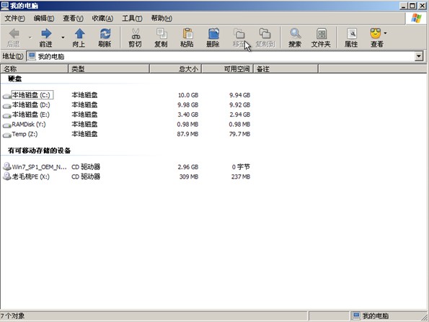This screenshot has height=322, width=429.
Task: Select the Temp (Z:) drive icon
Action: (x=6, y=135)
